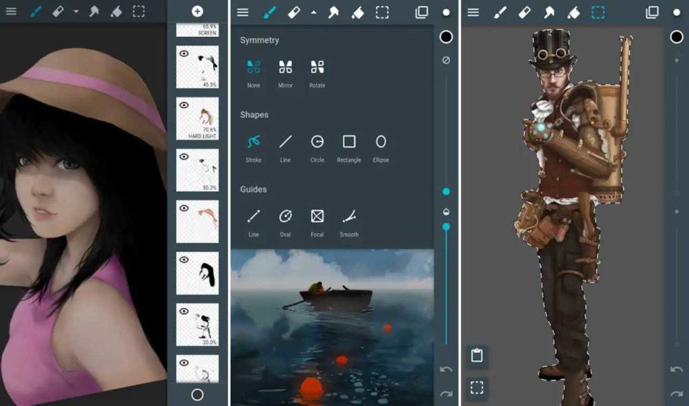This screenshot has height=406, width=689.
Task: Select the Circle shape tool
Action: (316, 143)
